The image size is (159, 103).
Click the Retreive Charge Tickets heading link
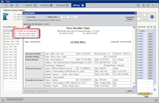pos(15,10)
